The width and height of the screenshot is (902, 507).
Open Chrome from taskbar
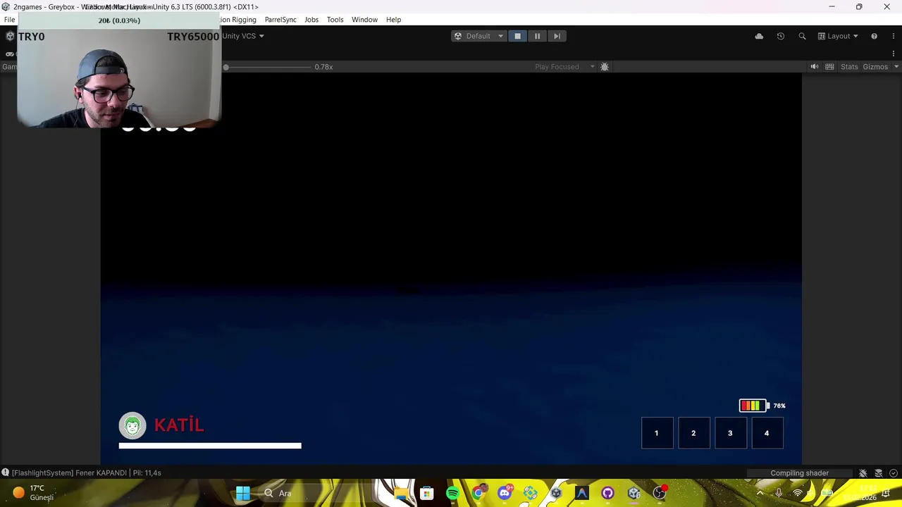click(x=478, y=493)
